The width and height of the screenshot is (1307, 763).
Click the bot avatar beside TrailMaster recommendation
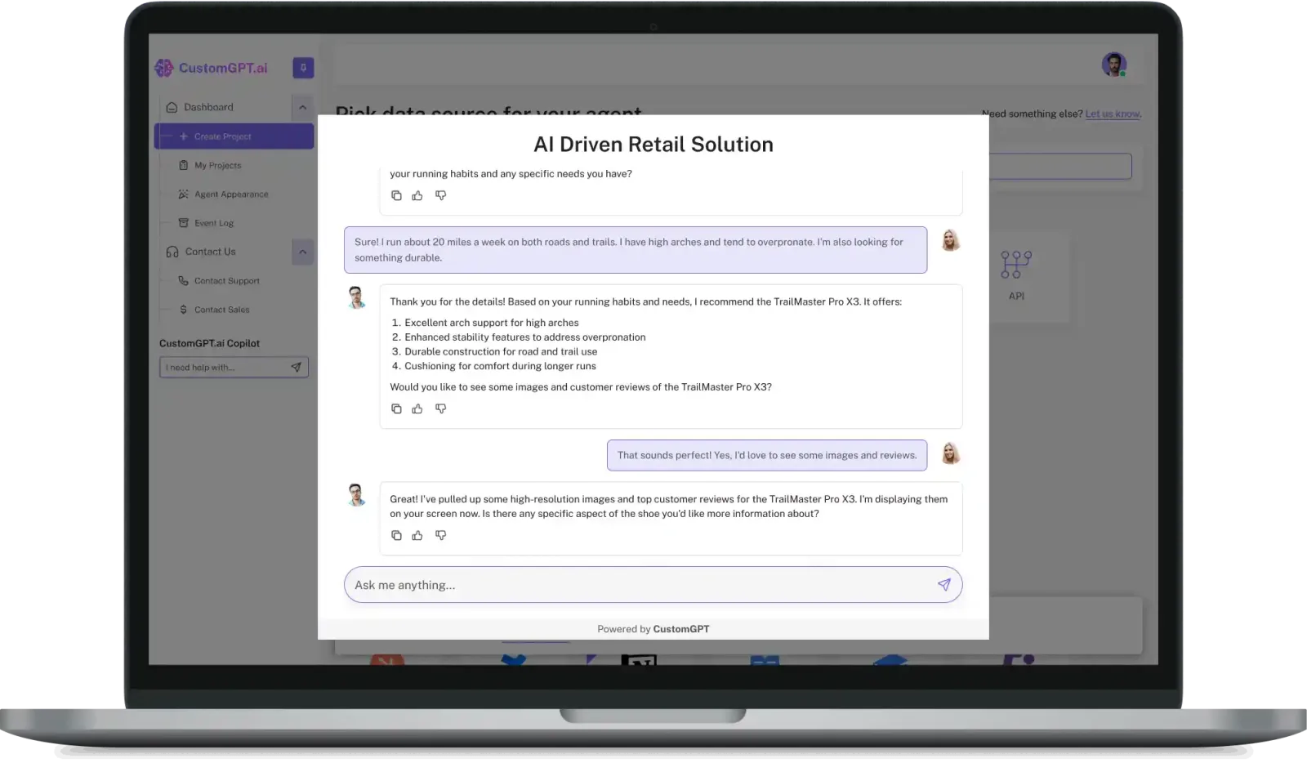356,297
